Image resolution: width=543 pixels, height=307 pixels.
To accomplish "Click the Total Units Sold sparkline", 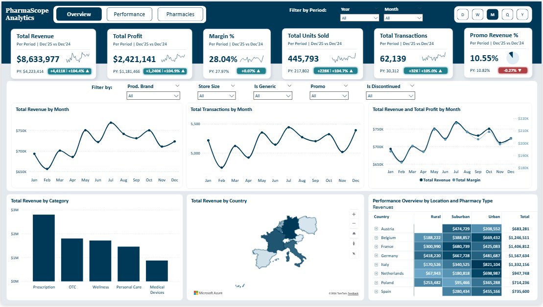I will coord(344,57).
